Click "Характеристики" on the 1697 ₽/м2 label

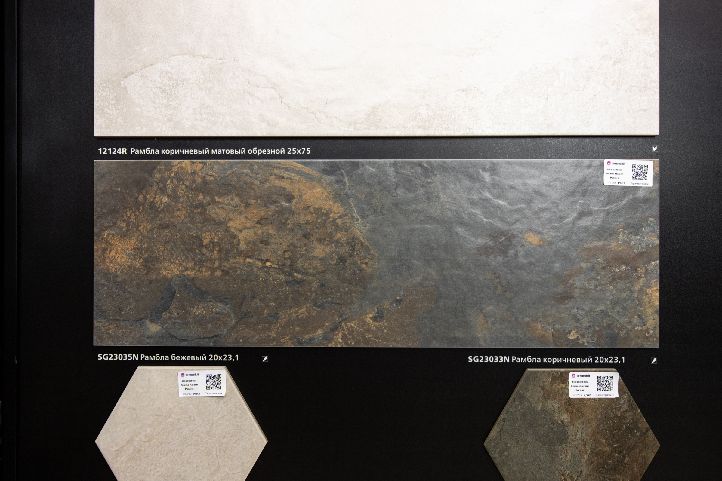(x=214, y=394)
